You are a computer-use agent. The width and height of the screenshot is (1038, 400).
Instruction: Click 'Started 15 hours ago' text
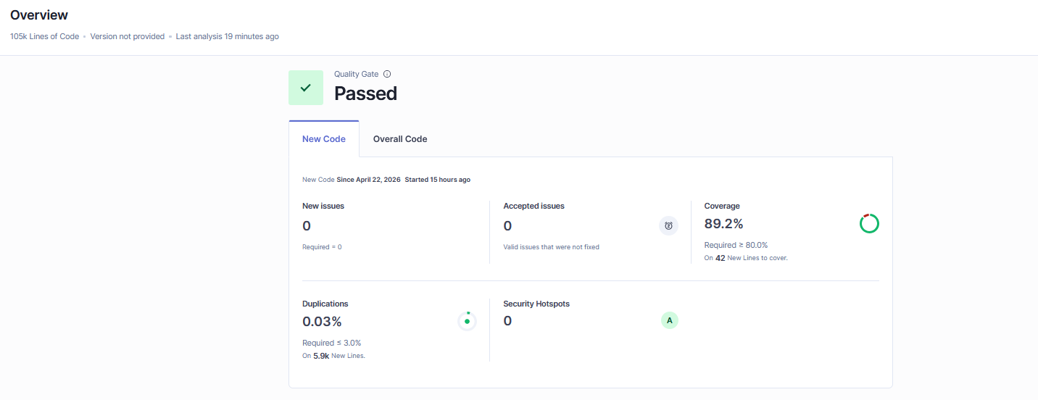click(438, 180)
